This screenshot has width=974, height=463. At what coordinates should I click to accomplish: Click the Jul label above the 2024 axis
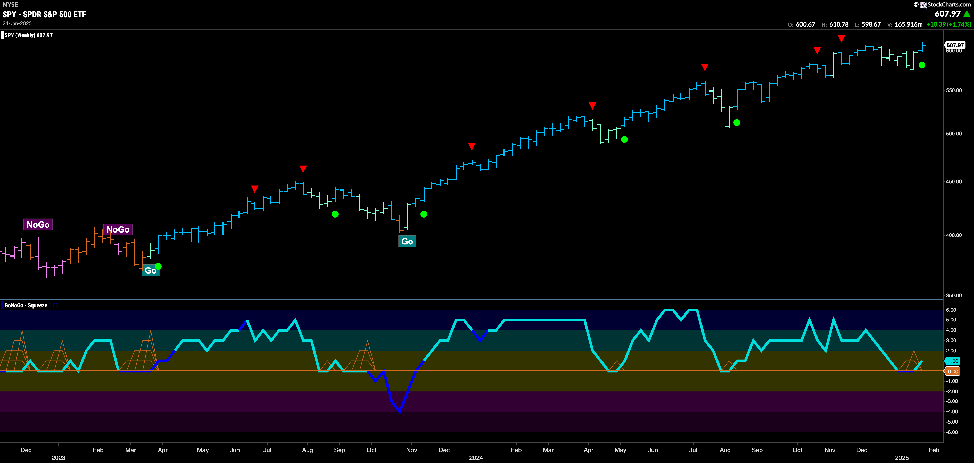point(693,450)
